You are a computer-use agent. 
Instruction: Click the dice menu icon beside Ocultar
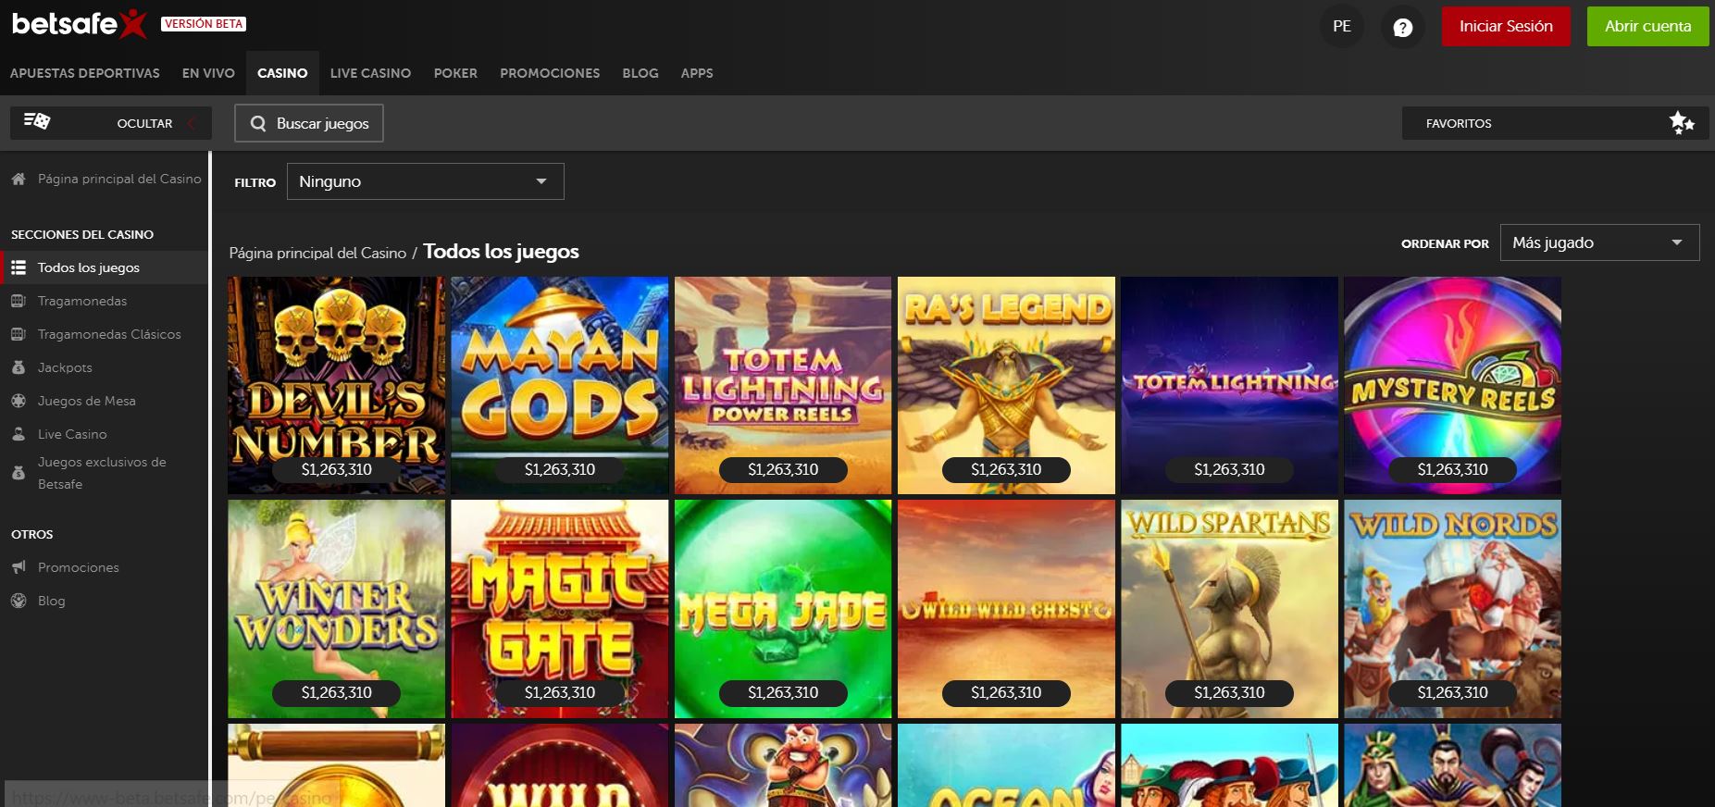click(x=37, y=121)
